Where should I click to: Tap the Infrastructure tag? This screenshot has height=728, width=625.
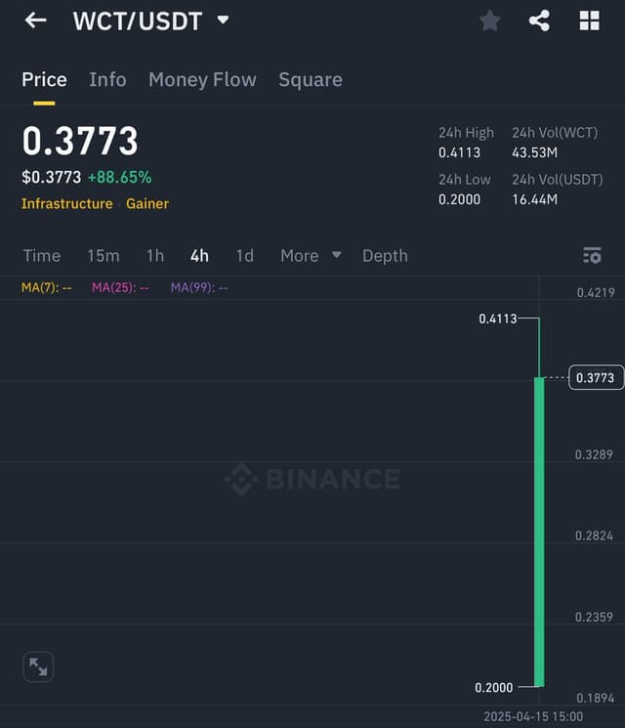(66, 204)
